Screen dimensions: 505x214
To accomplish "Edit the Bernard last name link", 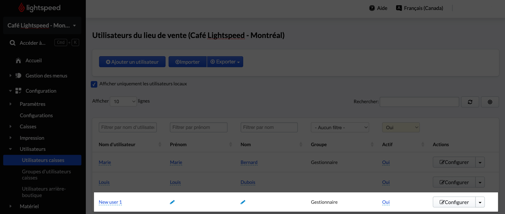I will [x=249, y=162].
